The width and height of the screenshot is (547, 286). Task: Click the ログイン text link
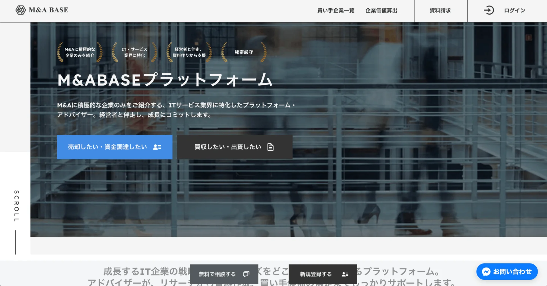click(x=515, y=11)
